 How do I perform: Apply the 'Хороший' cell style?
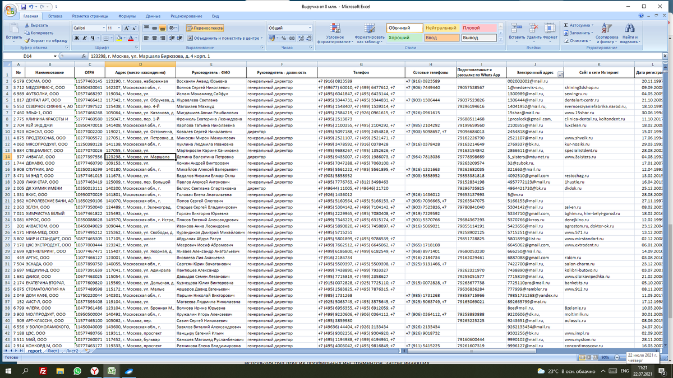[x=404, y=38]
